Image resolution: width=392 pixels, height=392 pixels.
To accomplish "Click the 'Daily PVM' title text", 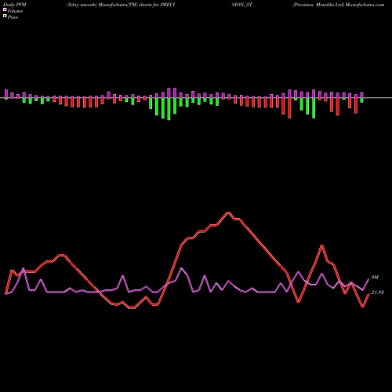I will pyautogui.click(x=15, y=5).
